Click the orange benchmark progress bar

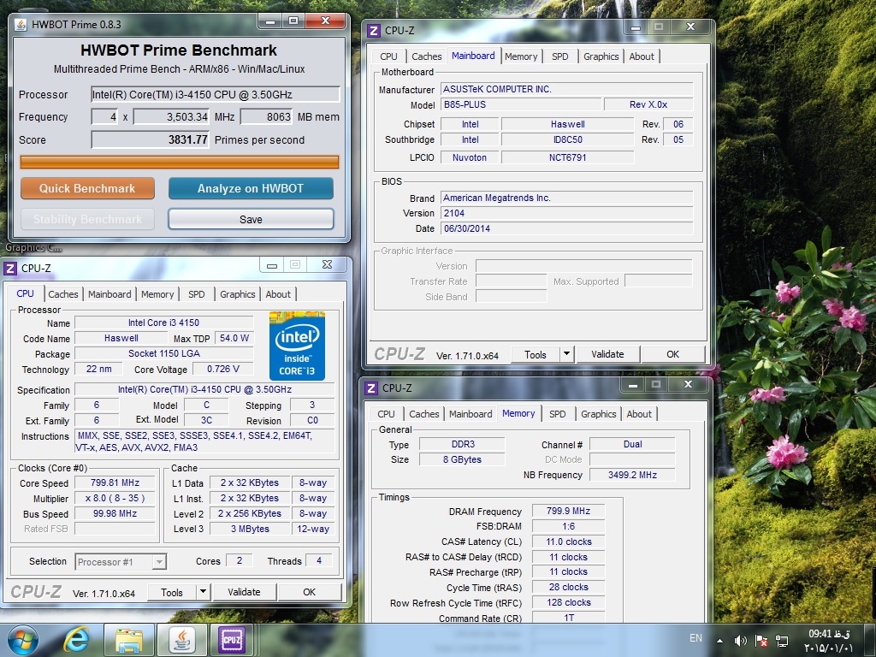(x=180, y=162)
